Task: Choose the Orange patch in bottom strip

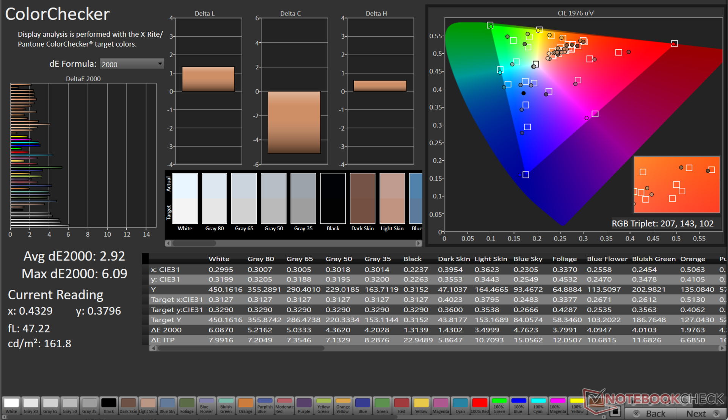Action: click(245, 406)
